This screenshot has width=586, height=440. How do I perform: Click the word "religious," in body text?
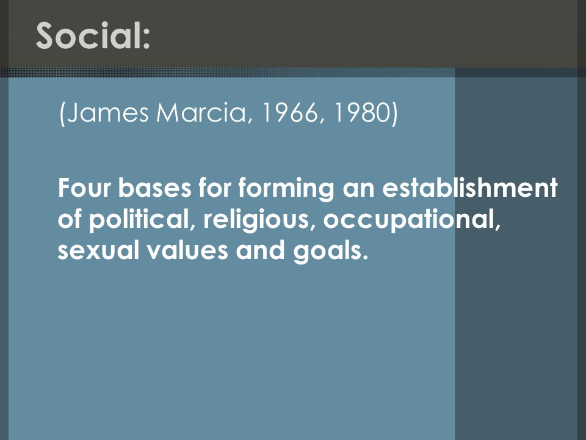[259, 219]
